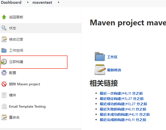Select 重命名 in the sidebar
The width and height of the screenshot is (166, 130).
click(14, 117)
